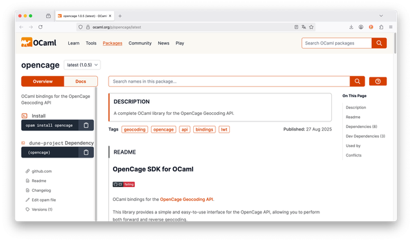
Task: Jump to Used by section
Action: pyautogui.click(x=353, y=146)
